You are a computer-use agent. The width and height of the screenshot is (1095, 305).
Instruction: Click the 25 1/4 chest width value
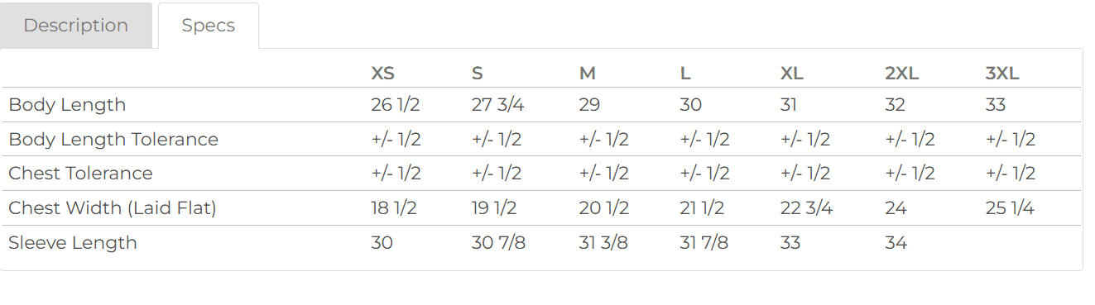[x=1010, y=208]
